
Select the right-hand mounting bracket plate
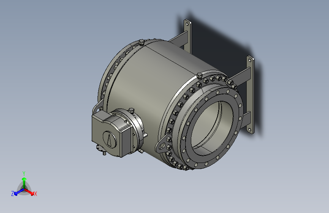(250, 95)
